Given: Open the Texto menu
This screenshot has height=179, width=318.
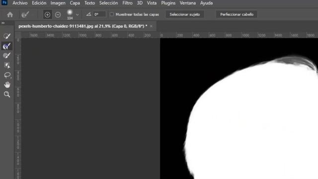Looking at the screenshot, I should (x=89, y=3).
